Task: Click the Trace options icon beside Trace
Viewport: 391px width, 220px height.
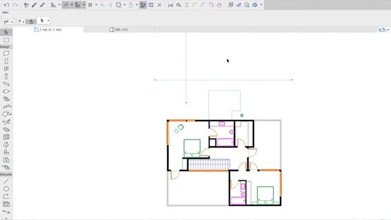Action: click(x=151, y=5)
